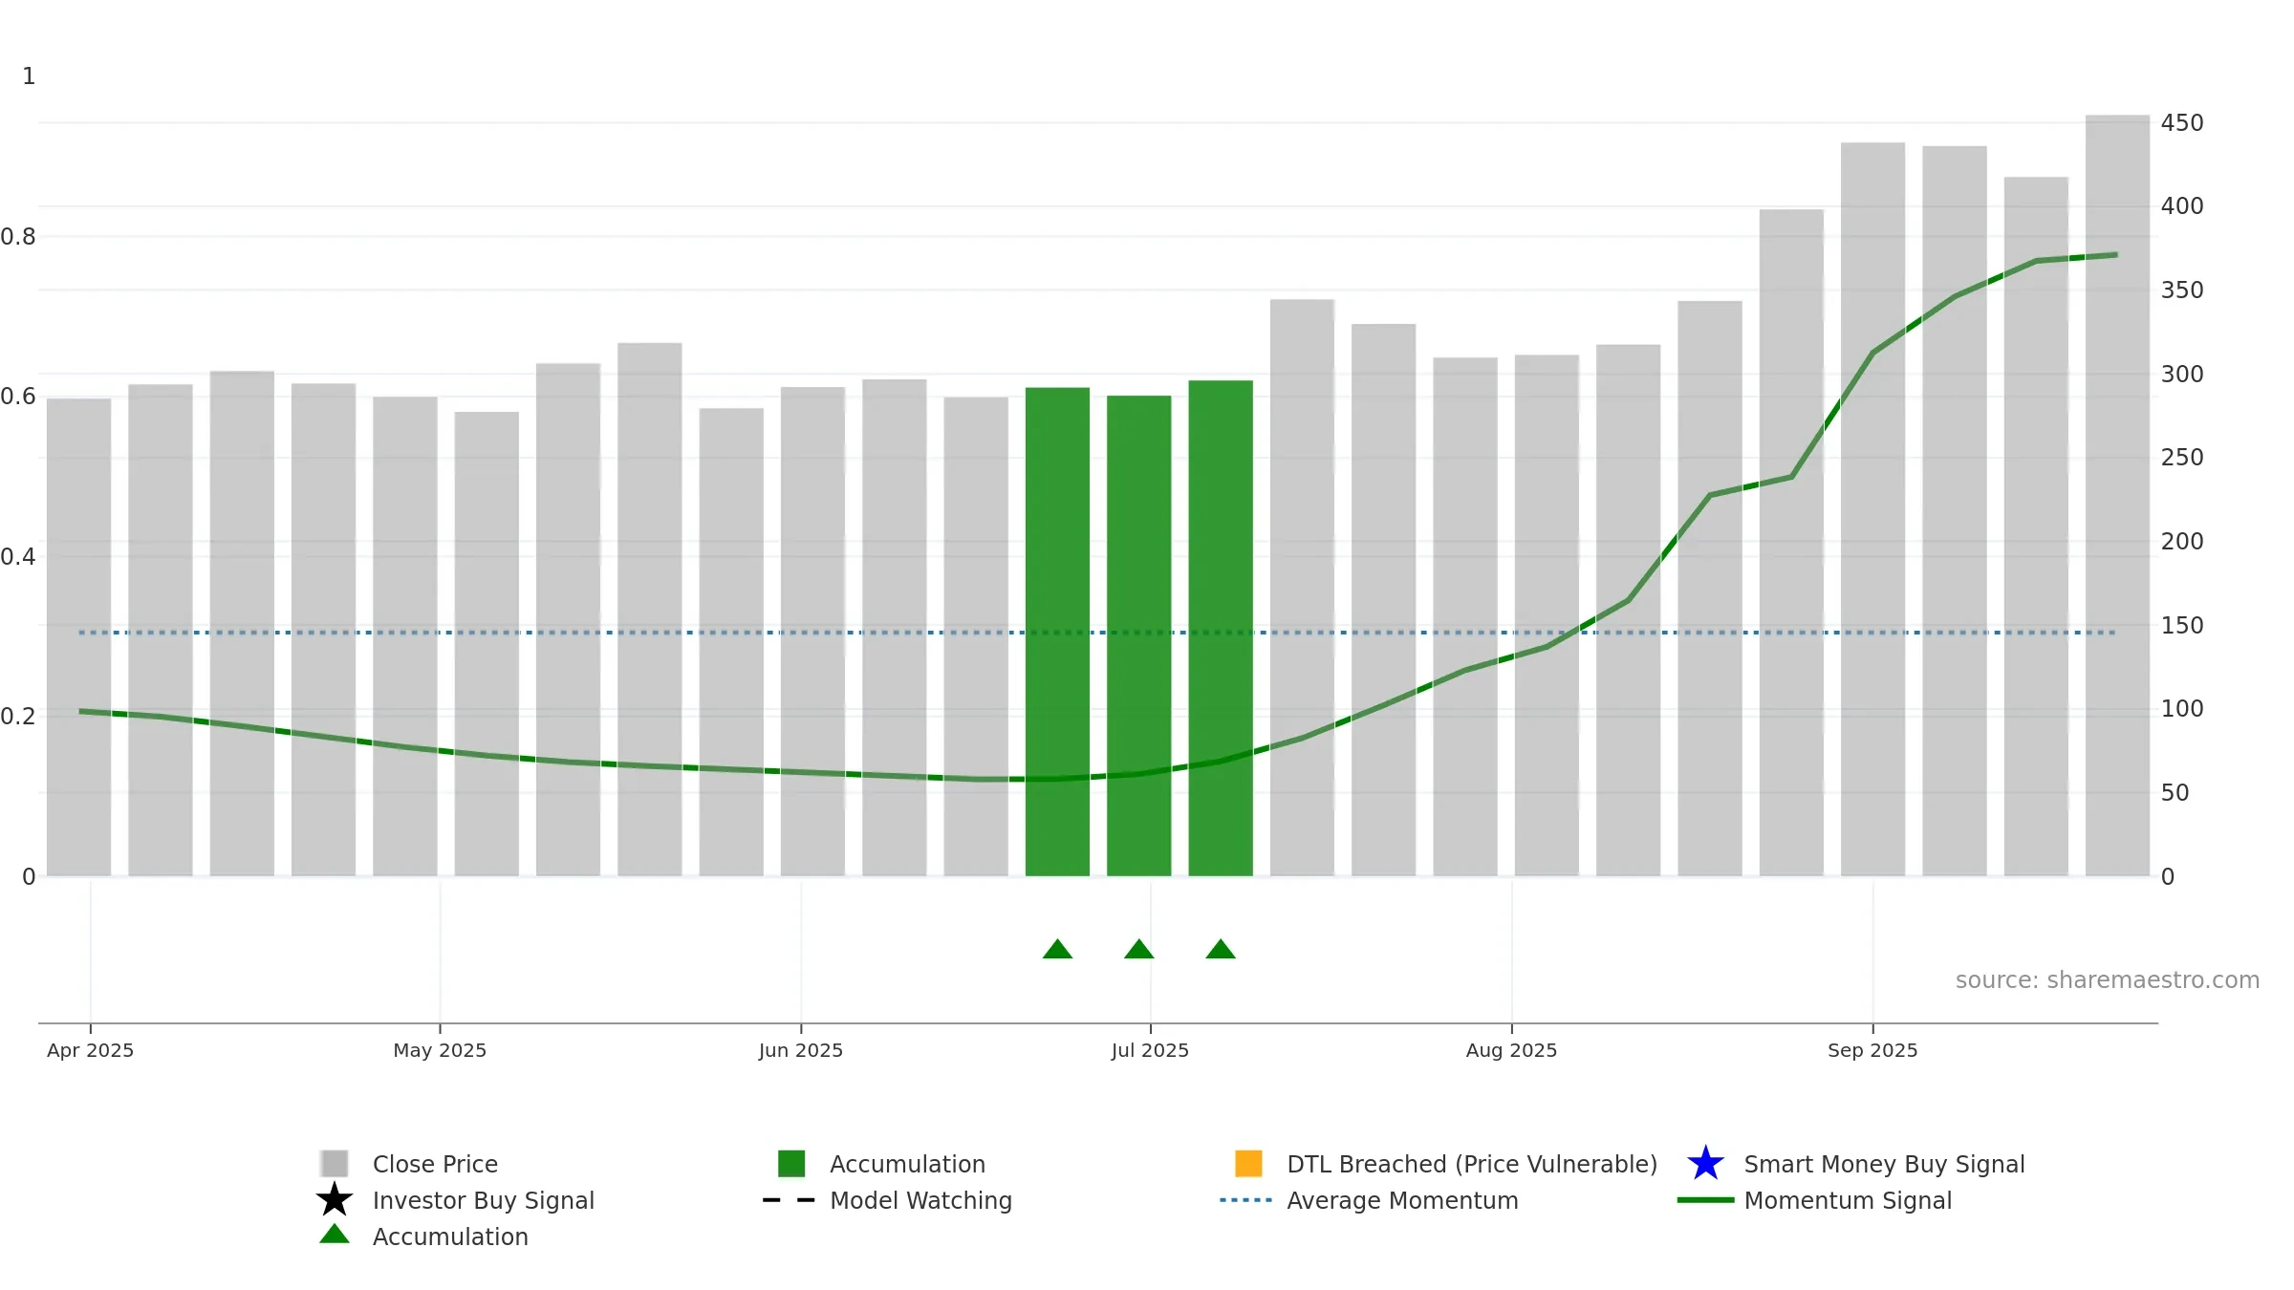Screen dimensions: 2294x1290
Task: Open the sharemaestro.com source link
Action: click(x=2107, y=980)
